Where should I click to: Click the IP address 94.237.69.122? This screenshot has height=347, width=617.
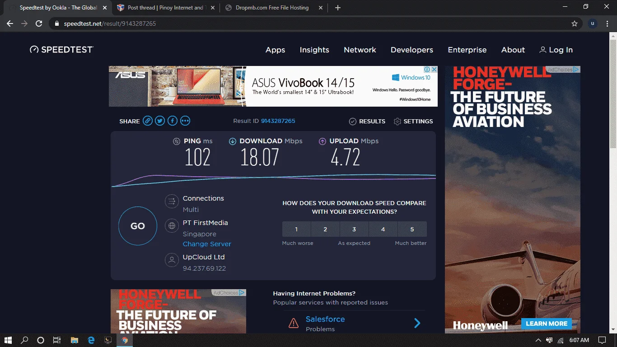pyautogui.click(x=204, y=268)
